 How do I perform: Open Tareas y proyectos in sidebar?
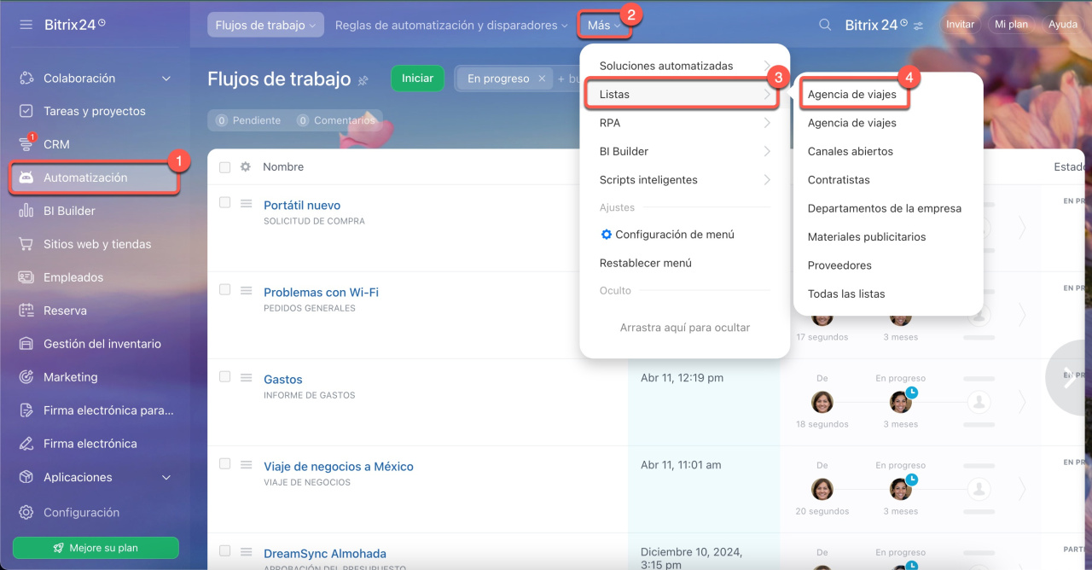[94, 111]
